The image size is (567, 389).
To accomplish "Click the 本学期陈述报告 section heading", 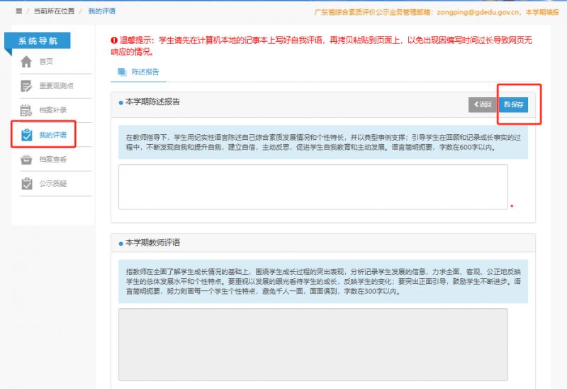I will (x=152, y=102).
